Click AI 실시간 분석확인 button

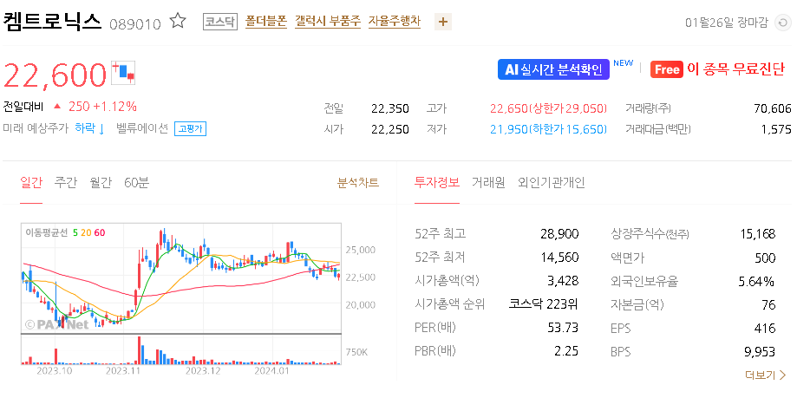pos(553,69)
